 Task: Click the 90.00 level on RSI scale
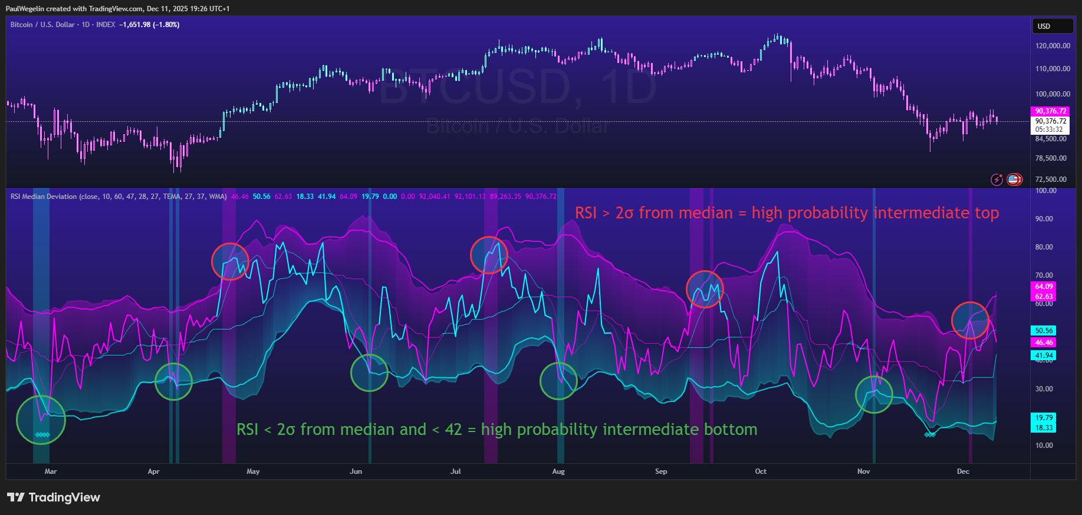click(1044, 219)
